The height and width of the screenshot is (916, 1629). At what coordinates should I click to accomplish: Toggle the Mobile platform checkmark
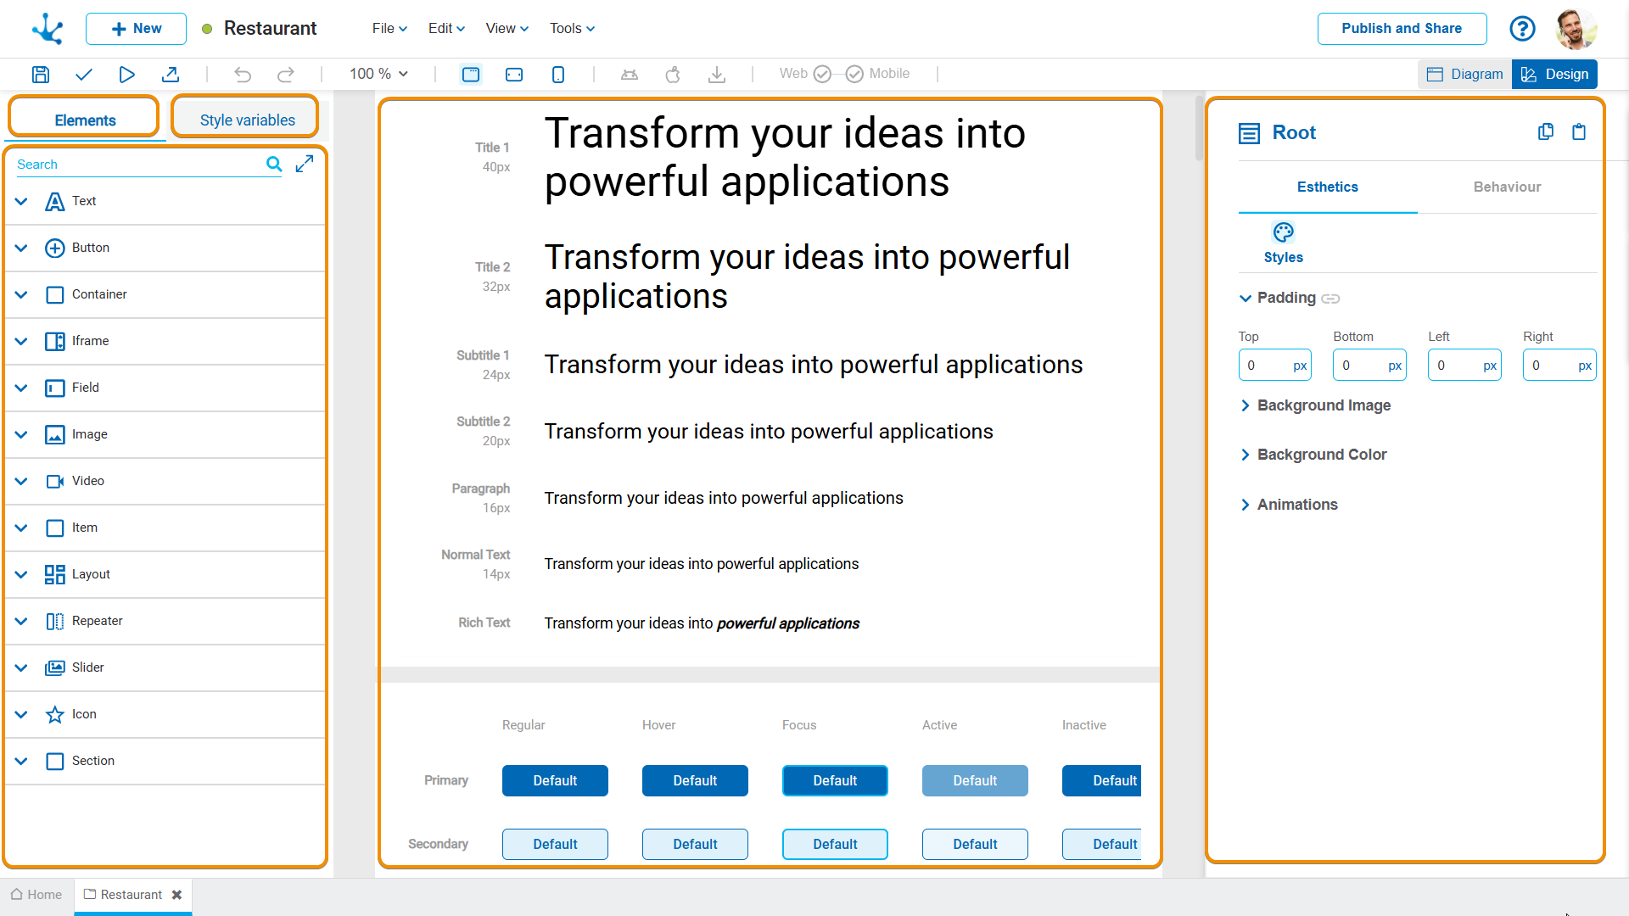pyautogui.click(x=854, y=74)
